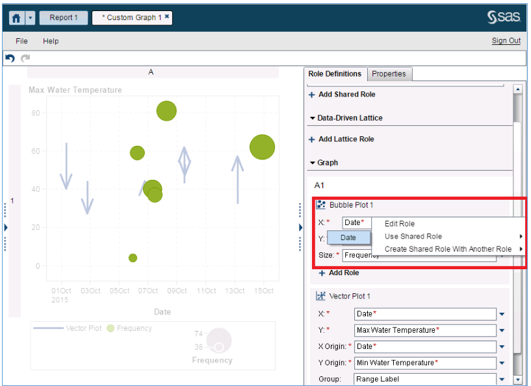
Task: Click the SAS logo
Action: click(504, 17)
